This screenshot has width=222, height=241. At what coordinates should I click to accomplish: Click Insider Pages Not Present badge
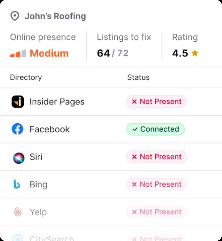pyautogui.click(x=156, y=102)
